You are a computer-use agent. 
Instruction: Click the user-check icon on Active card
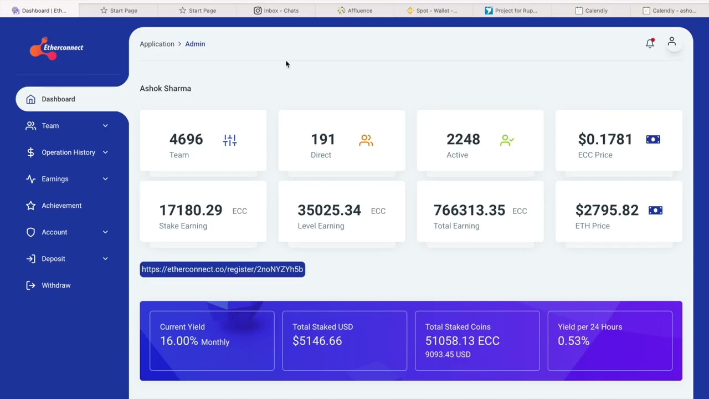(507, 140)
